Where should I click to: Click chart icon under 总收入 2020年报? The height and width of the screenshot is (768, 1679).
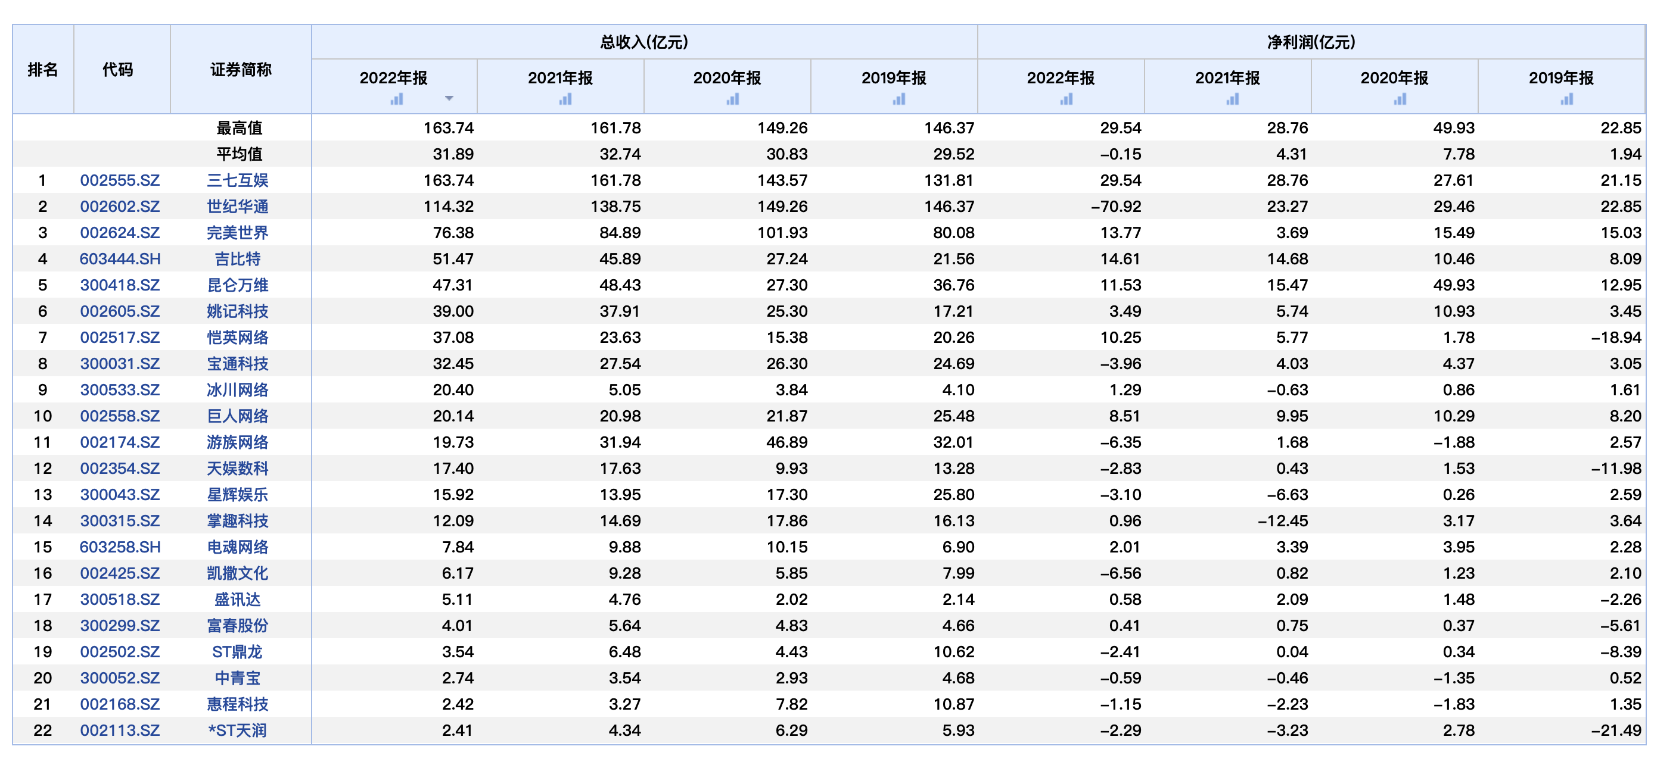[733, 99]
